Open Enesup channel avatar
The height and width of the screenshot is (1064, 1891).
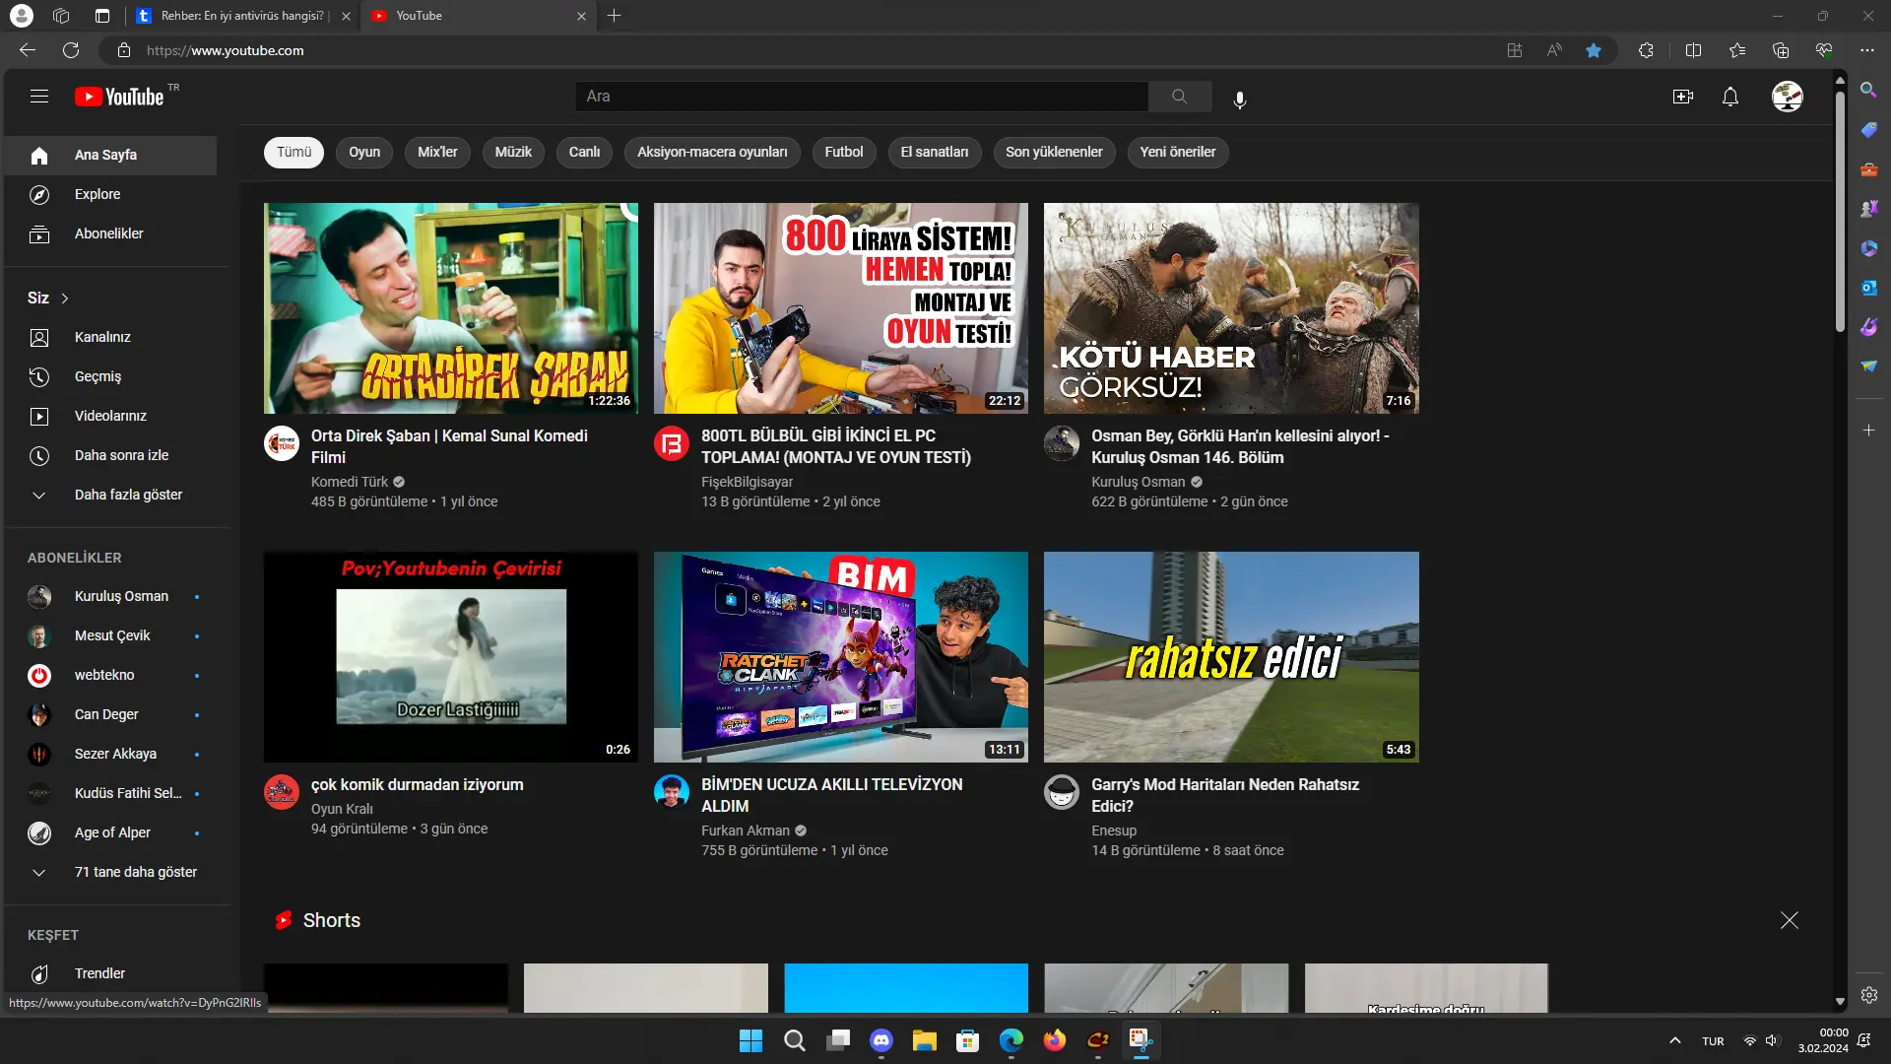1062,792
